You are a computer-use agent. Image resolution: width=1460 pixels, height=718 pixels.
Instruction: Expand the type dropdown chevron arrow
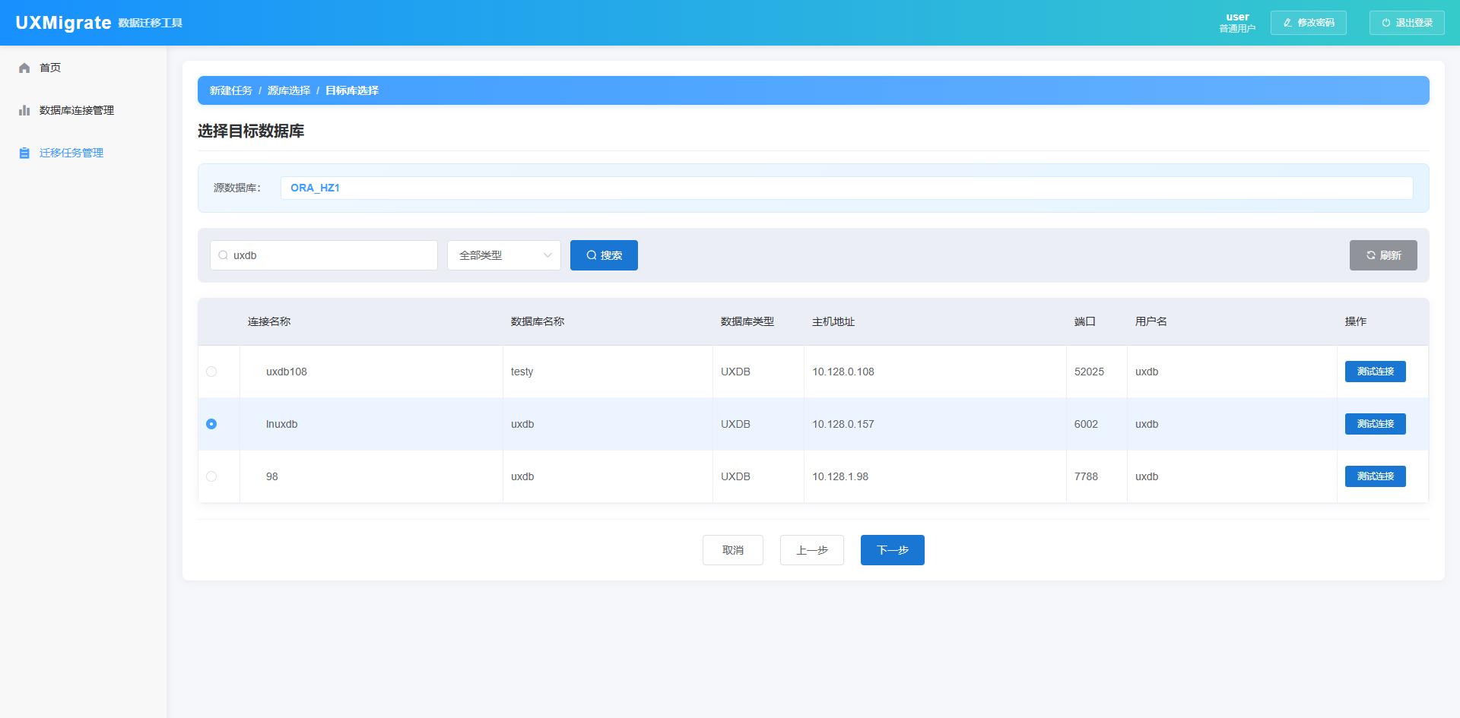[547, 256]
